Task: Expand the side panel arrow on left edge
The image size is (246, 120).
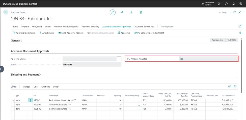Action: [x=2, y=69]
